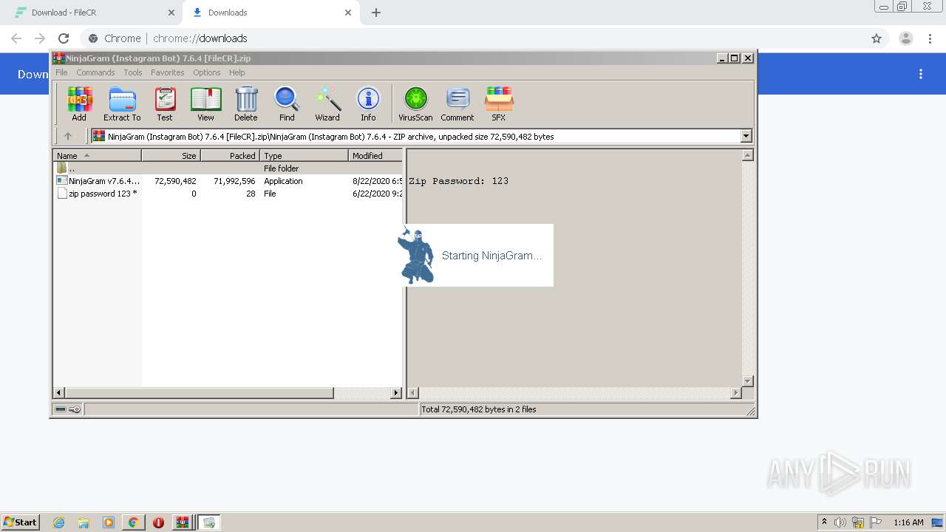946x532 pixels.
Task: Click the Chrome address bar
Action: [x=473, y=38]
